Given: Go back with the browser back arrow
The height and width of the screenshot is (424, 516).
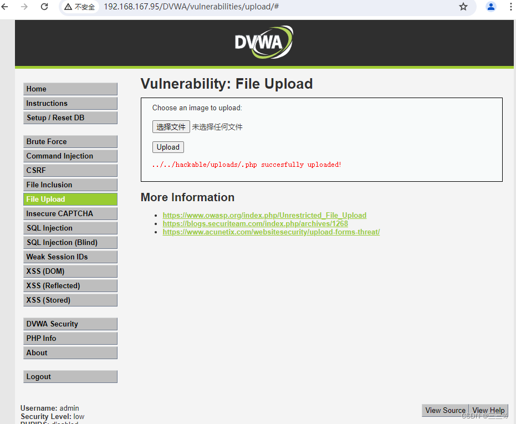Looking at the screenshot, I should (4, 7).
